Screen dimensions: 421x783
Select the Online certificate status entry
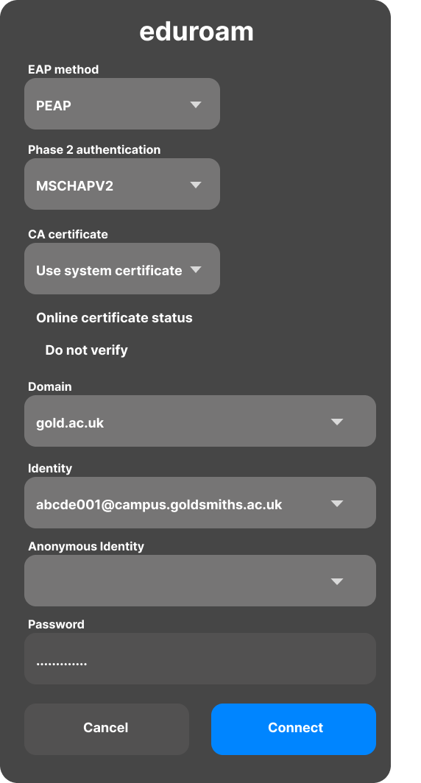[114, 318]
